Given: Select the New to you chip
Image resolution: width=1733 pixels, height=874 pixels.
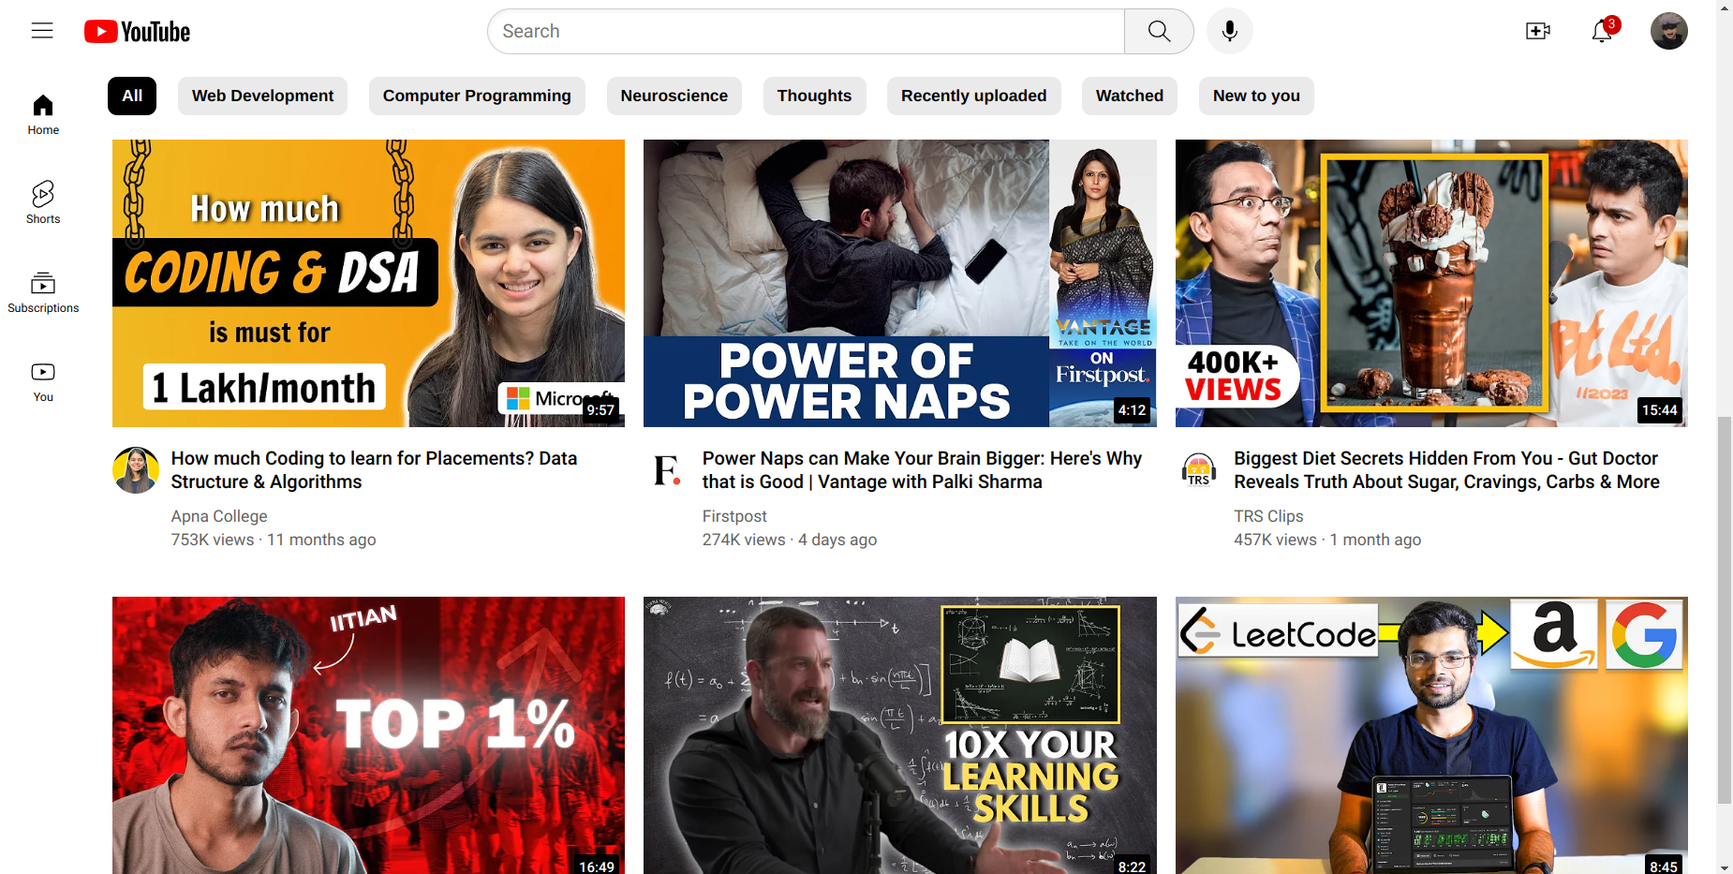Looking at the screenshot, I should pos(1255,96).
